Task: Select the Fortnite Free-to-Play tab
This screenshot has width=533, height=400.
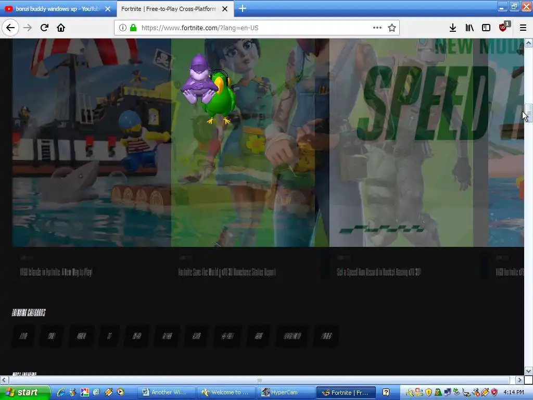Action: point(175,9)
